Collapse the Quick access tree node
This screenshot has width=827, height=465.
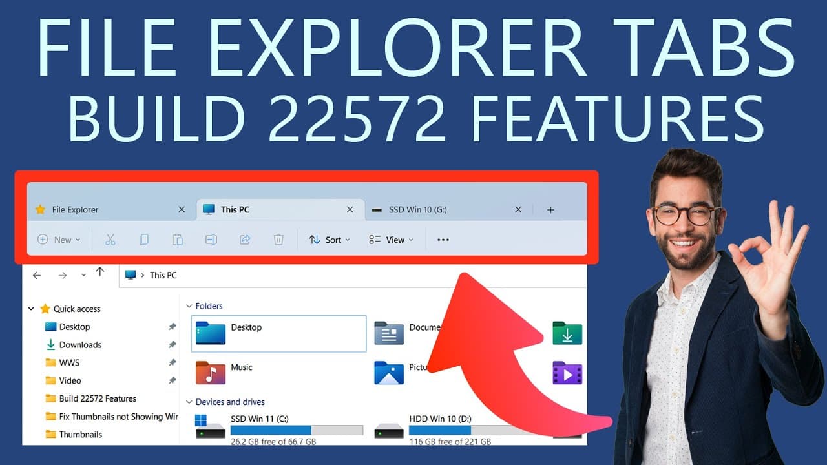pyautogui.click(x=31, y=309)
